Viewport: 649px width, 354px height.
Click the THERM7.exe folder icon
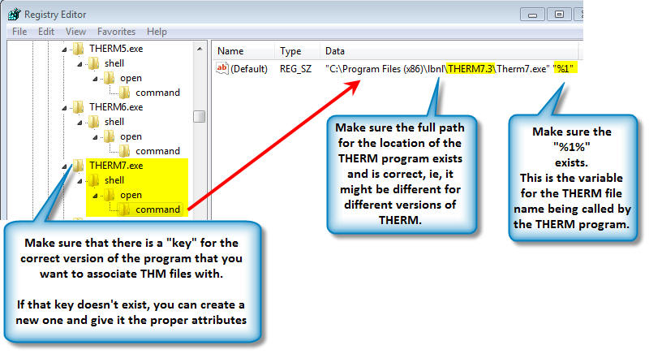pyautogui.click(x=78, y=165)
